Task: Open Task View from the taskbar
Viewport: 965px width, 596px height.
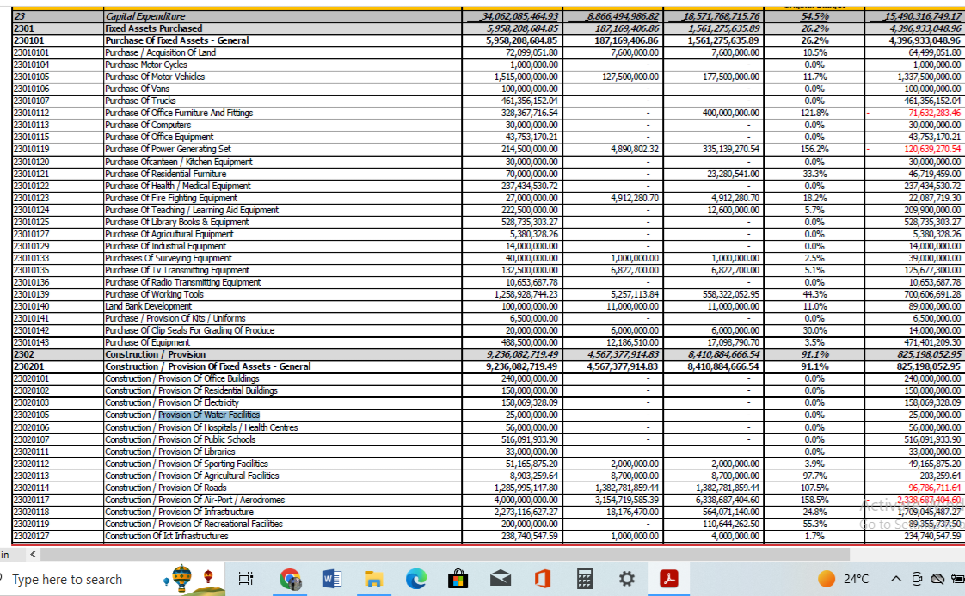Action: tap(246, 579)
